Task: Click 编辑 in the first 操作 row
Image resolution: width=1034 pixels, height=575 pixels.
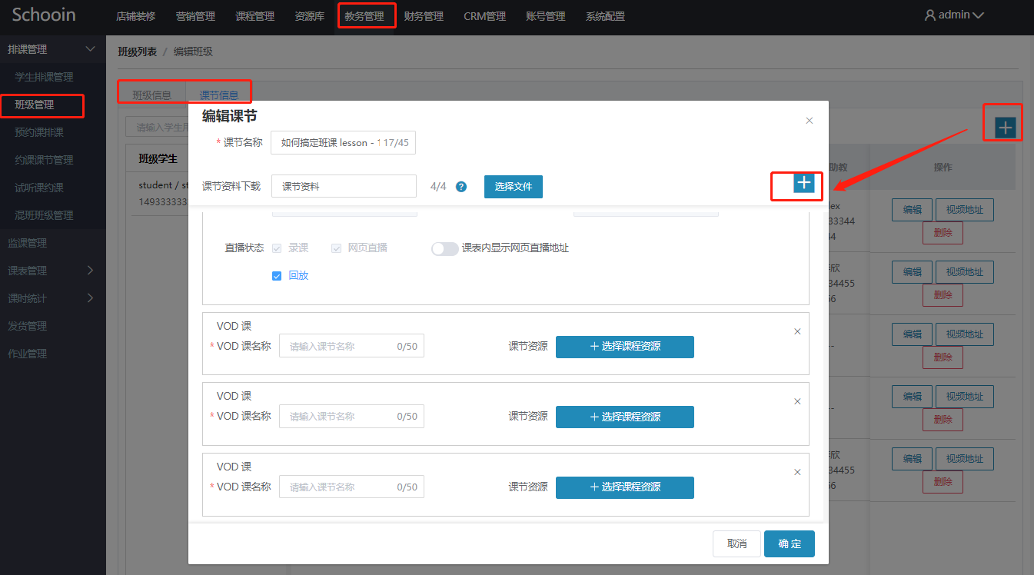Action: point(912,210)
